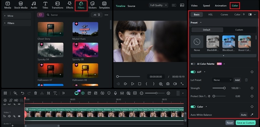Play the preview video

pyautogui.click(x=133, y=84)
